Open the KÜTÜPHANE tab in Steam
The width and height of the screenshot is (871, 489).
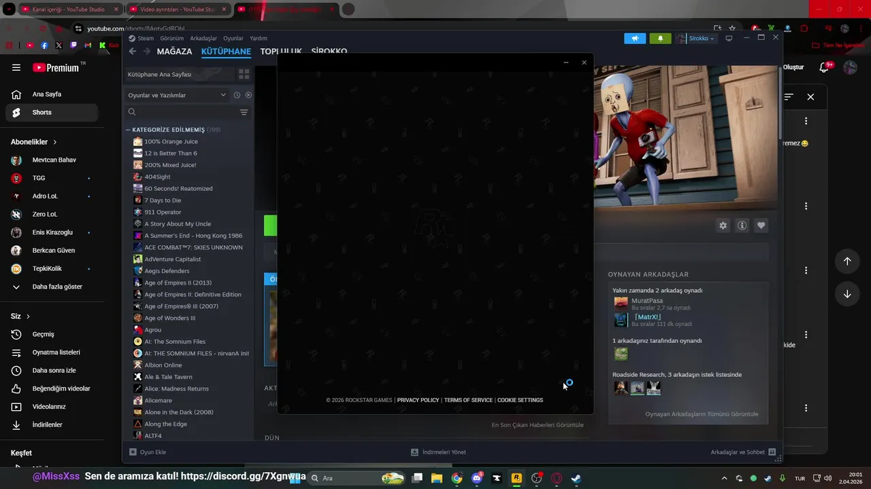pyautogui.click(x=226, y=52)
